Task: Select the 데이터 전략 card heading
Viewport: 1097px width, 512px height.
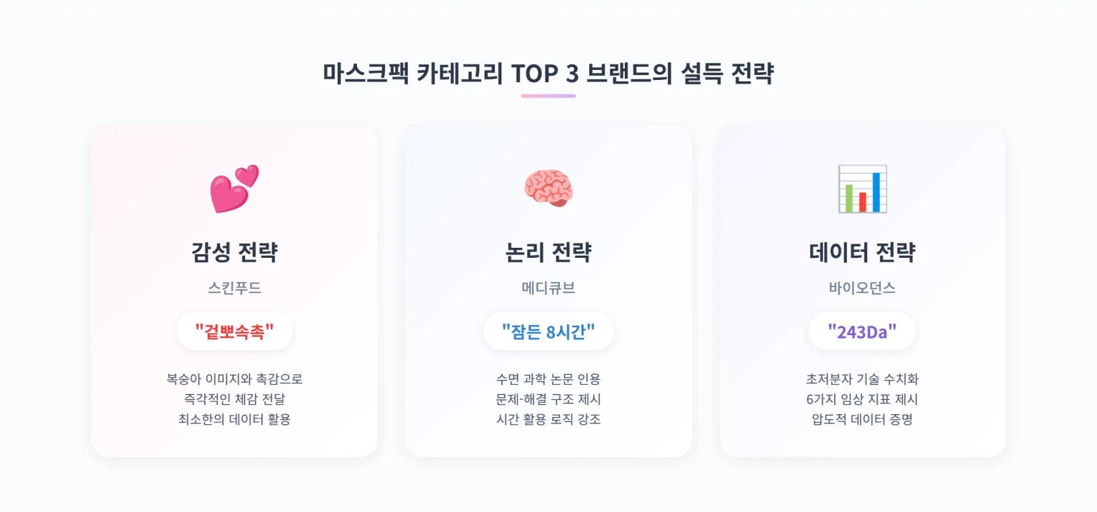Action: coord(862,252)
